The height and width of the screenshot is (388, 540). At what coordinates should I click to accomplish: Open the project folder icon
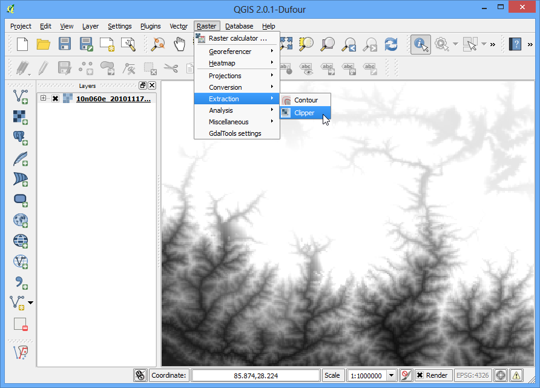pyautogui.click(x=44, y=44)
